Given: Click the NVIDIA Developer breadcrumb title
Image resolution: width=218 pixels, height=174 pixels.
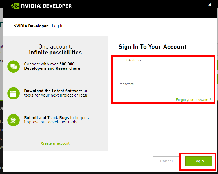Looking at the screenshot, I should (x=31, y=26).
